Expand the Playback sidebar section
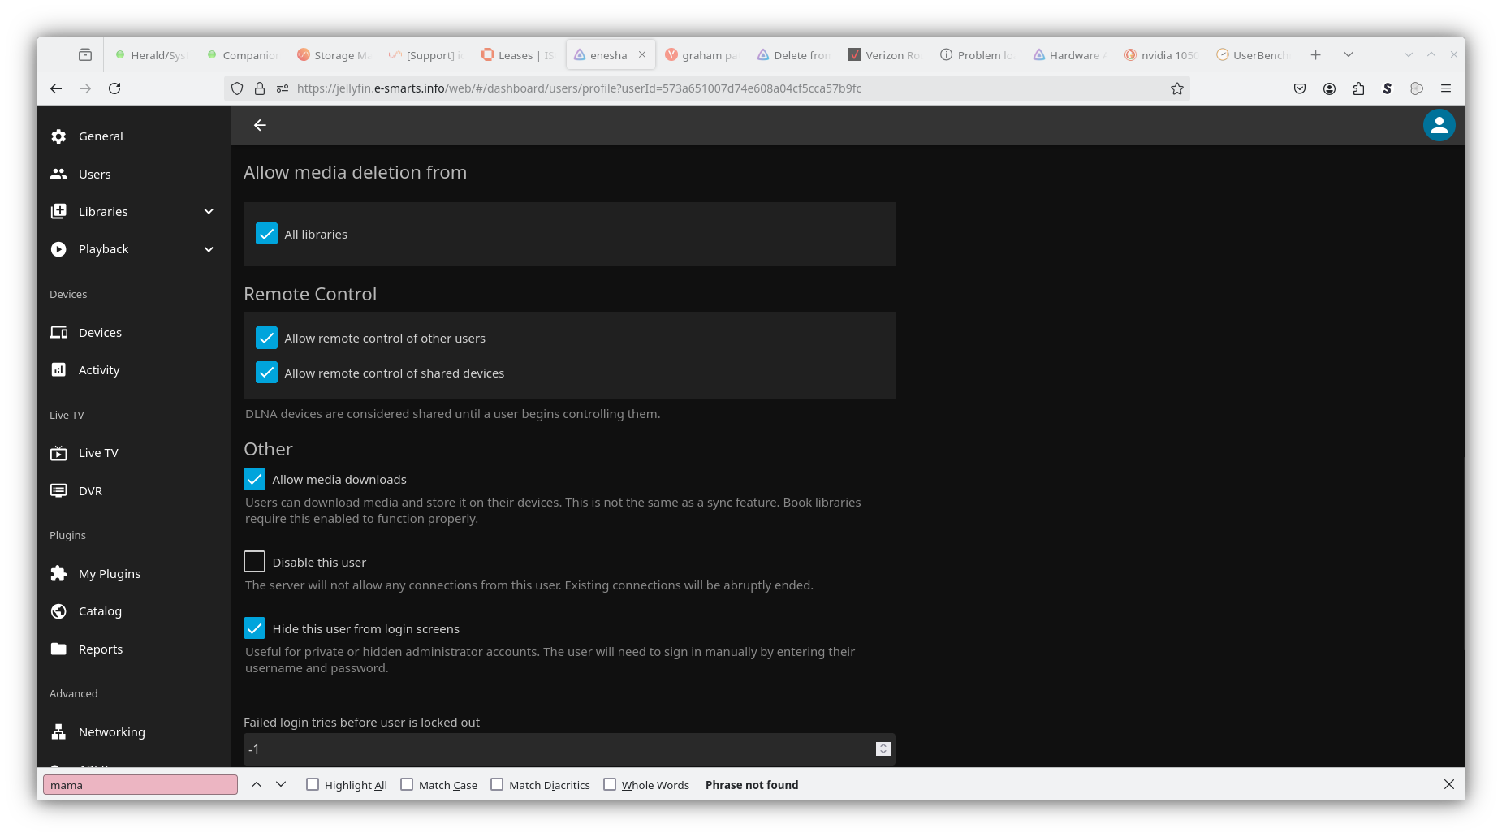The width and height of the screenshot is (1502, 837). click(209, 249)
